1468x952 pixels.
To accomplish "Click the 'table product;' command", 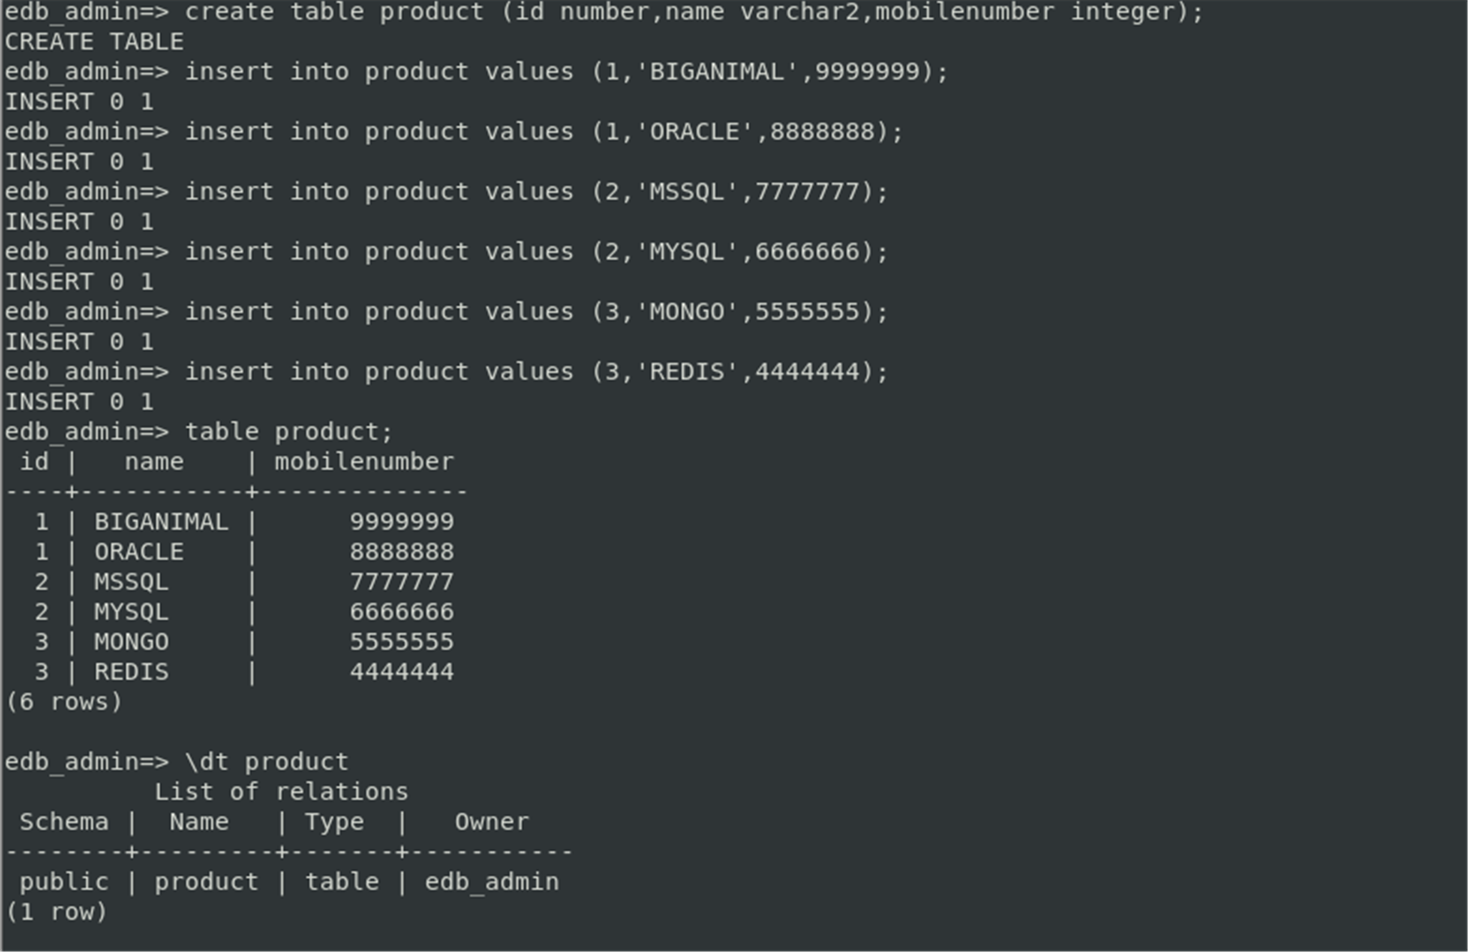I will click(x=289, y=432).
